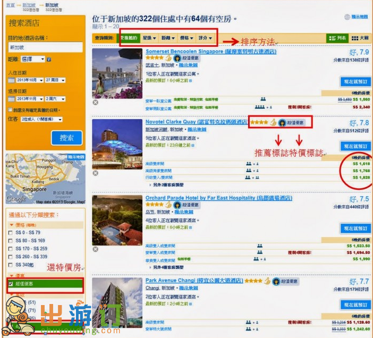Click the info icon after Somerset latest booking time
This screenshot has width=373, height=338.
[x=191, y=81]
